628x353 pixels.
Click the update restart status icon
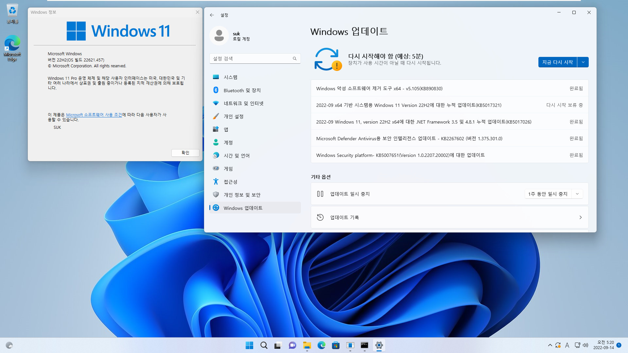click(x=328, y=59)
